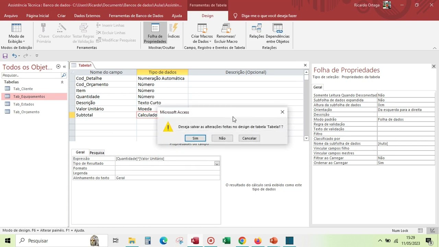
Task: Click the Ordenar ao Carregar value Sim
Action: tap(406, 163)
